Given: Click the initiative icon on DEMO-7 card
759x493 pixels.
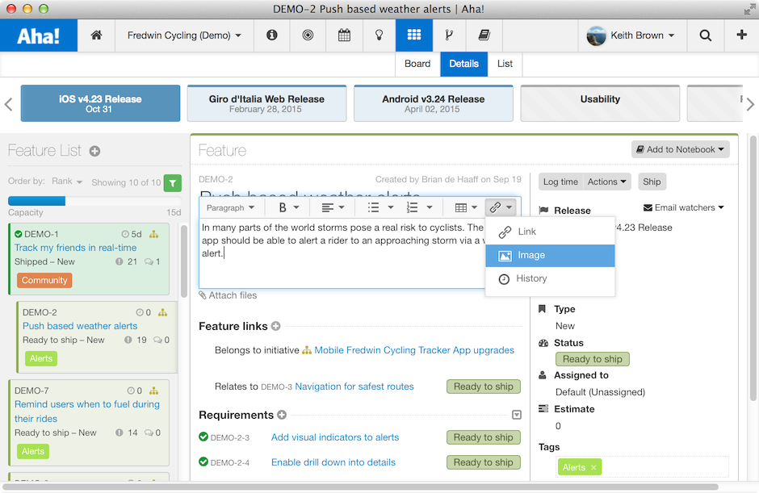Looking at the screenshot, I should tap(154, 391).
